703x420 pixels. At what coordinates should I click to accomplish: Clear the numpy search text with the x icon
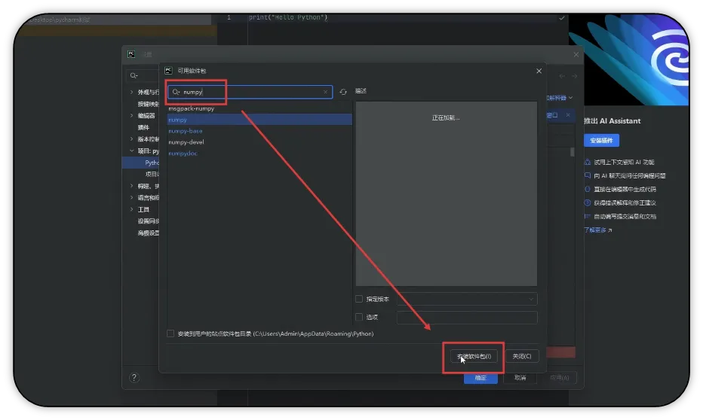[x=326, y=92]
